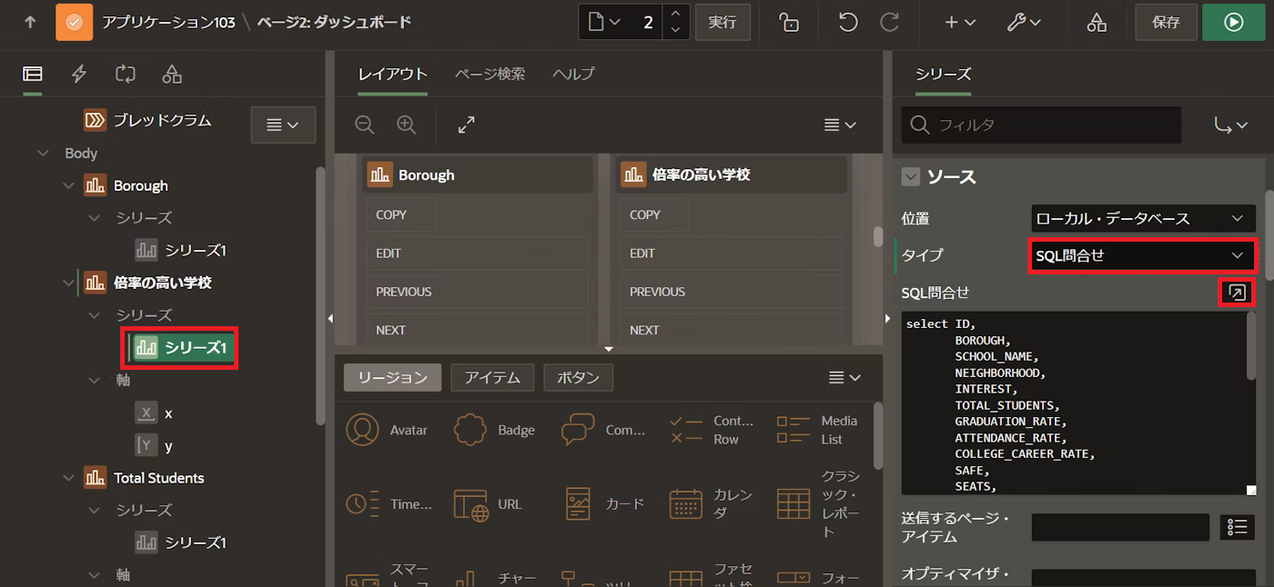Screen dimensions: 1274x587
Task: Collapse the Borough region node
Action: point(68,185)
